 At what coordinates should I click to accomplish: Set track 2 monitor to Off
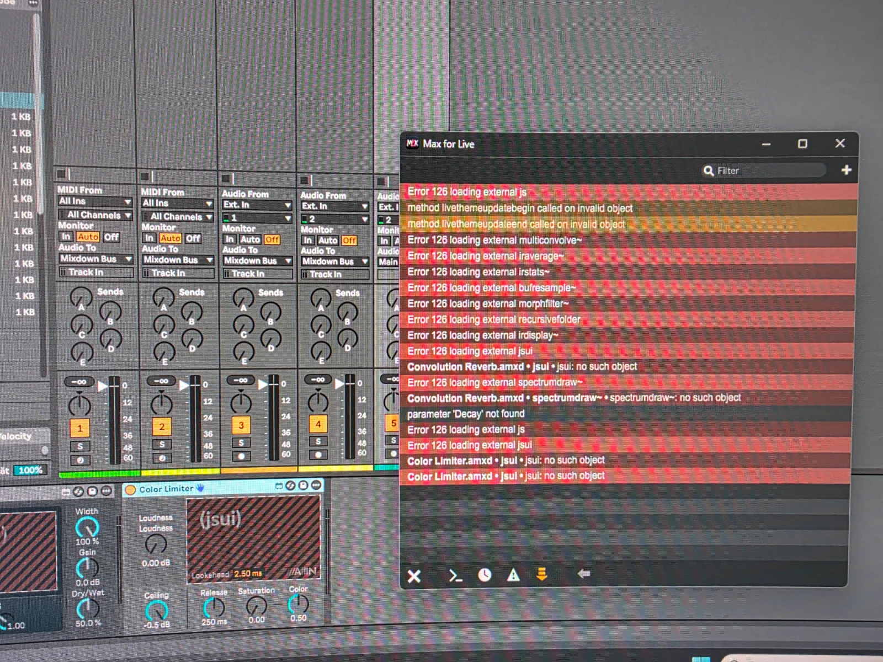(193, 238)
